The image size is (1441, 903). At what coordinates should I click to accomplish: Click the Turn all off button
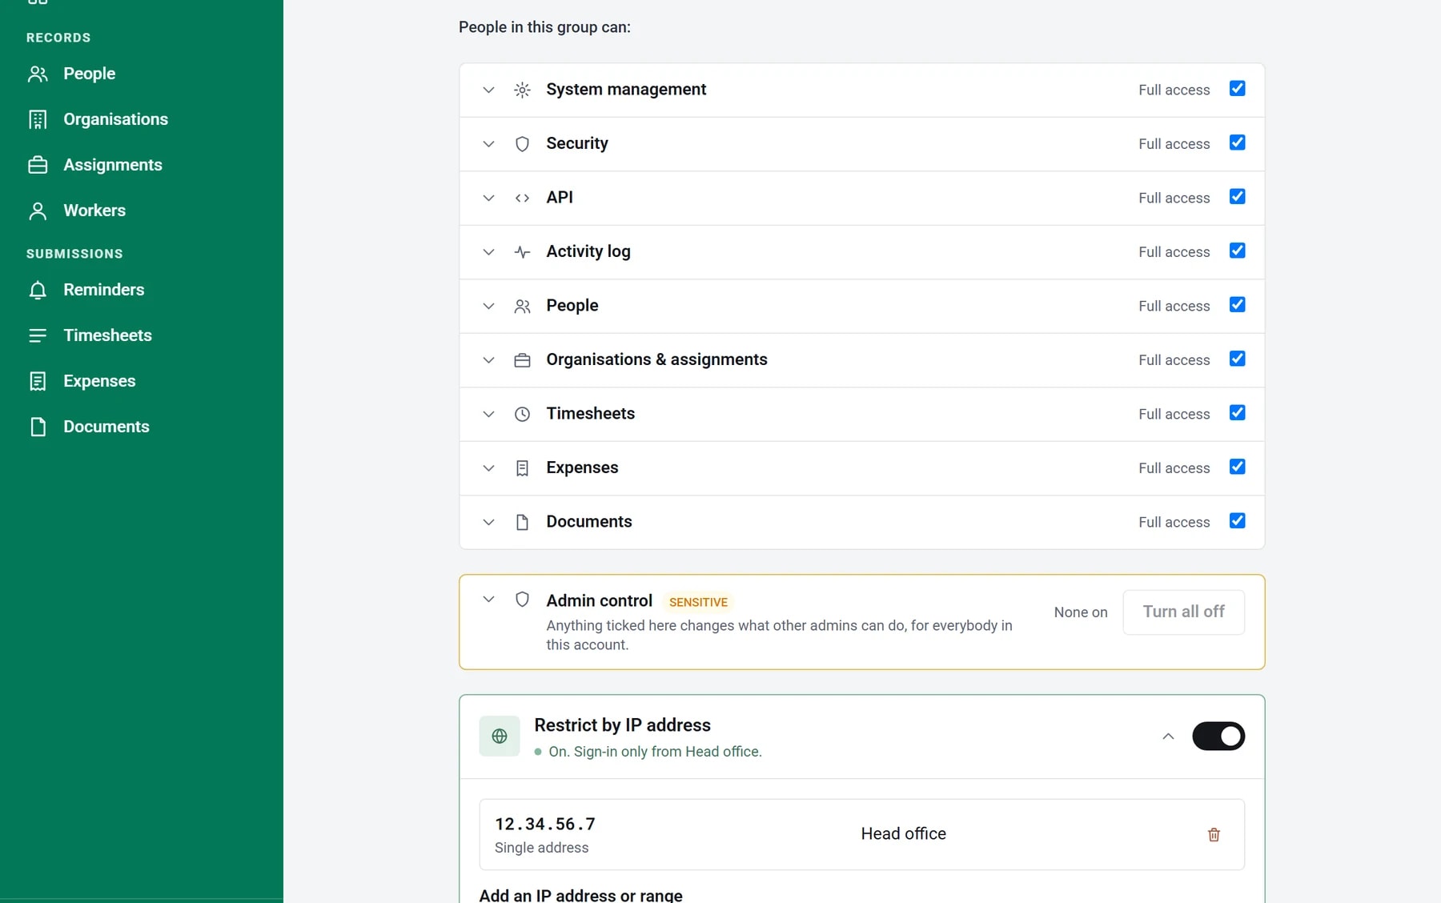point(1183,612)
